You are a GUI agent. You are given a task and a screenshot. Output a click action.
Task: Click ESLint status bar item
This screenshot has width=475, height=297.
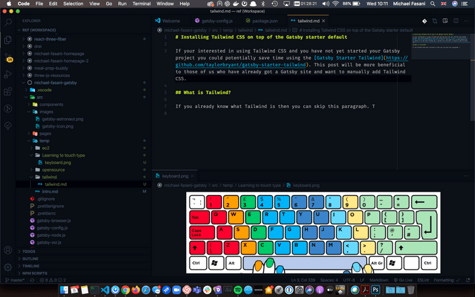[x=423, y=280]
